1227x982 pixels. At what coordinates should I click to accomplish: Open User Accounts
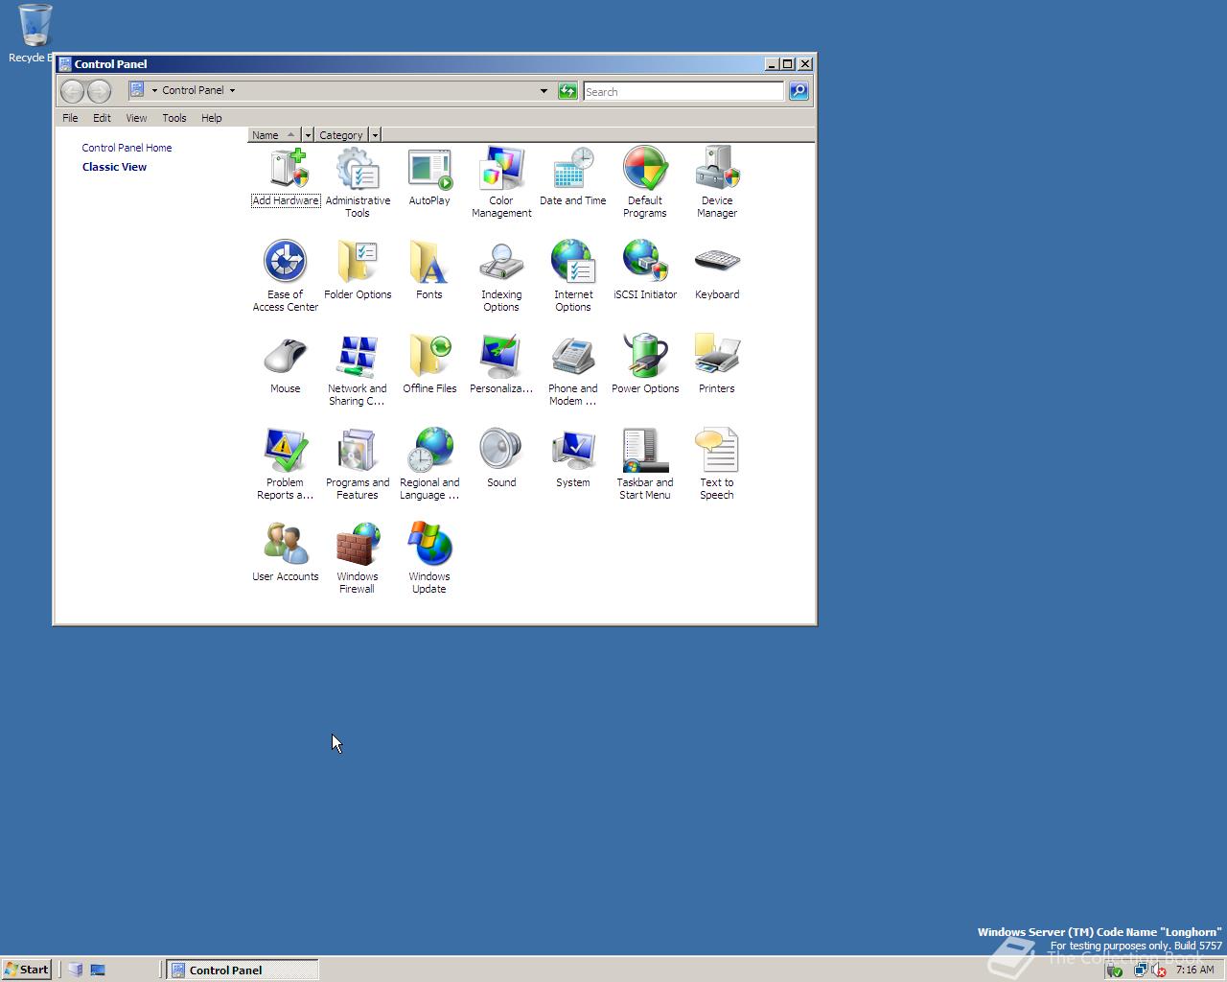pos(286,553)
